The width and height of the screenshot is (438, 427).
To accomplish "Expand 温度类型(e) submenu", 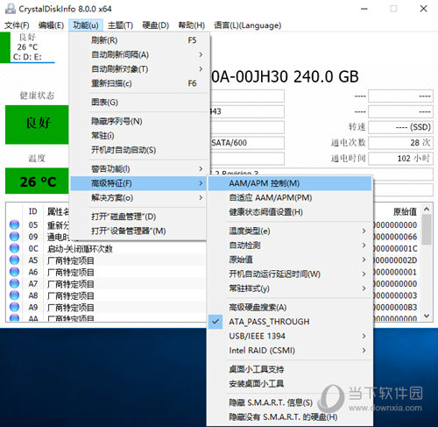I will point(290,231).
